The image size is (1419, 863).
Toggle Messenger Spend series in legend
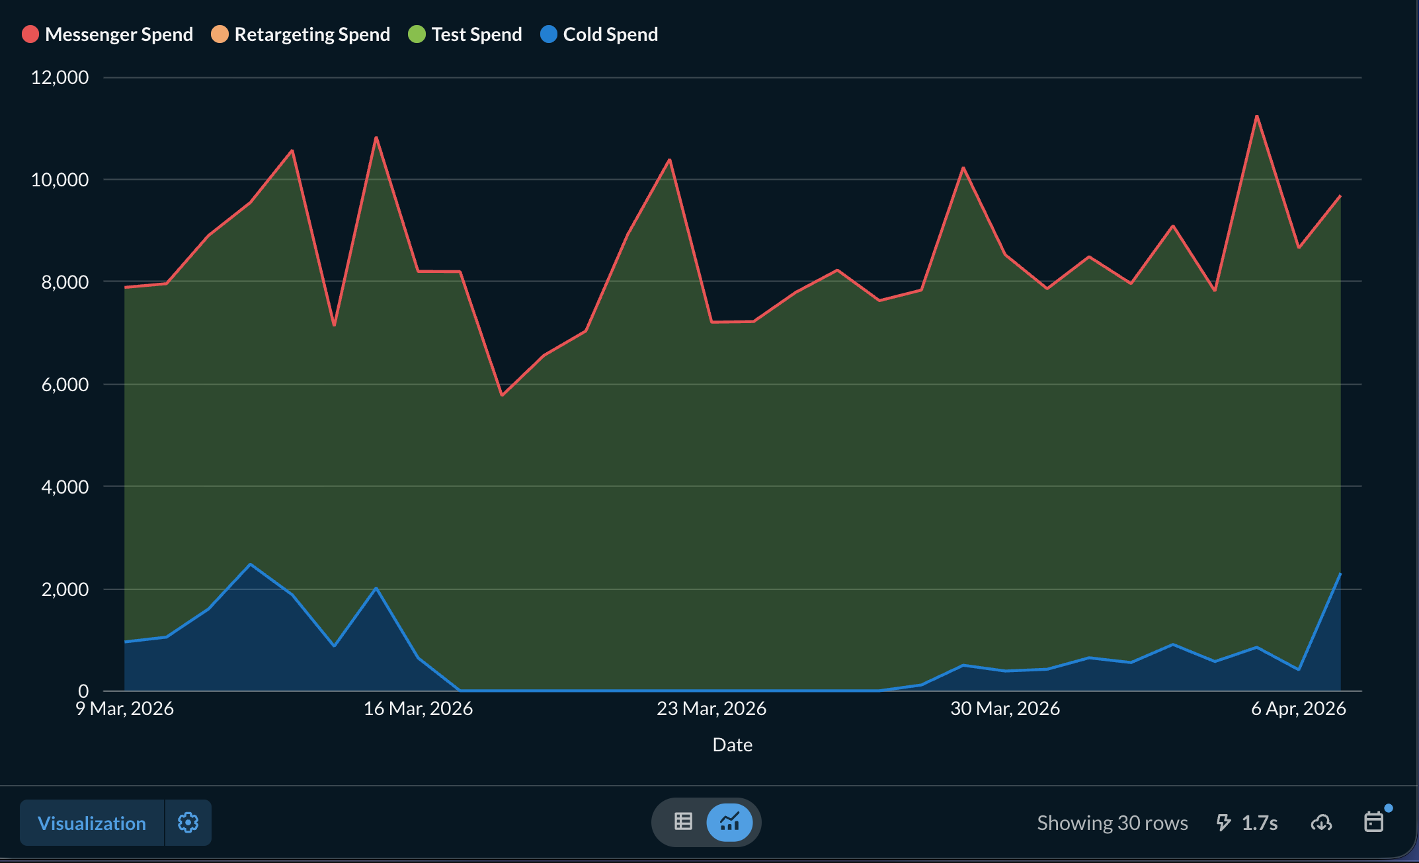pos(119,34)
